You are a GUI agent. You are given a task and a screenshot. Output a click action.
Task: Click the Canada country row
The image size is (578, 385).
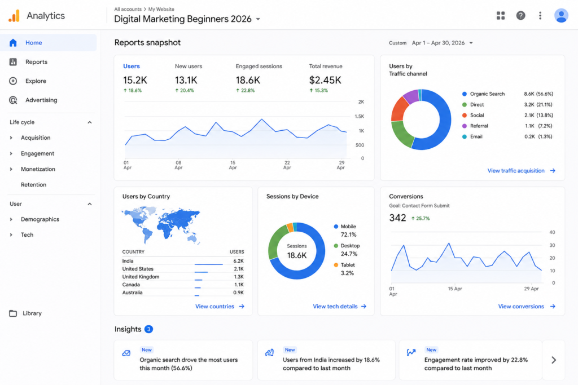pos(183,285)
